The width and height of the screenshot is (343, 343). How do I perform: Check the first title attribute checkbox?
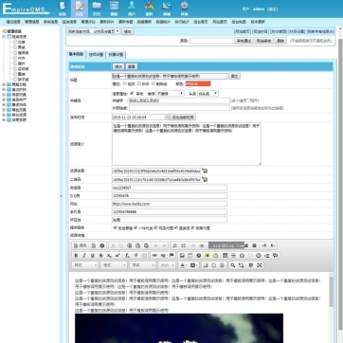(x=125, y=83)
